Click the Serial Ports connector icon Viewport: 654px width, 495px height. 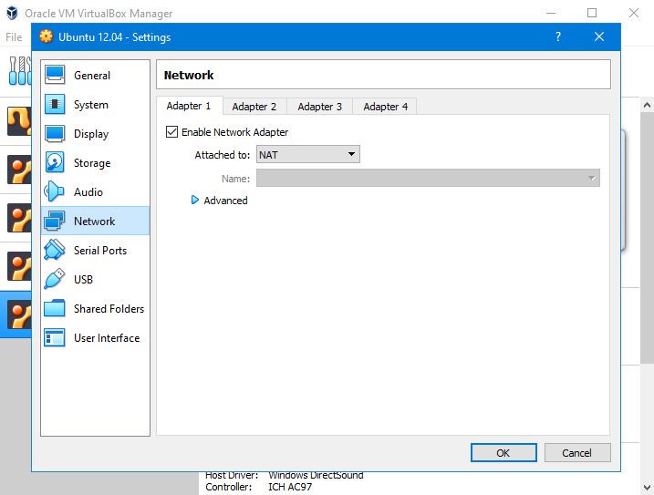coord(54,250)
